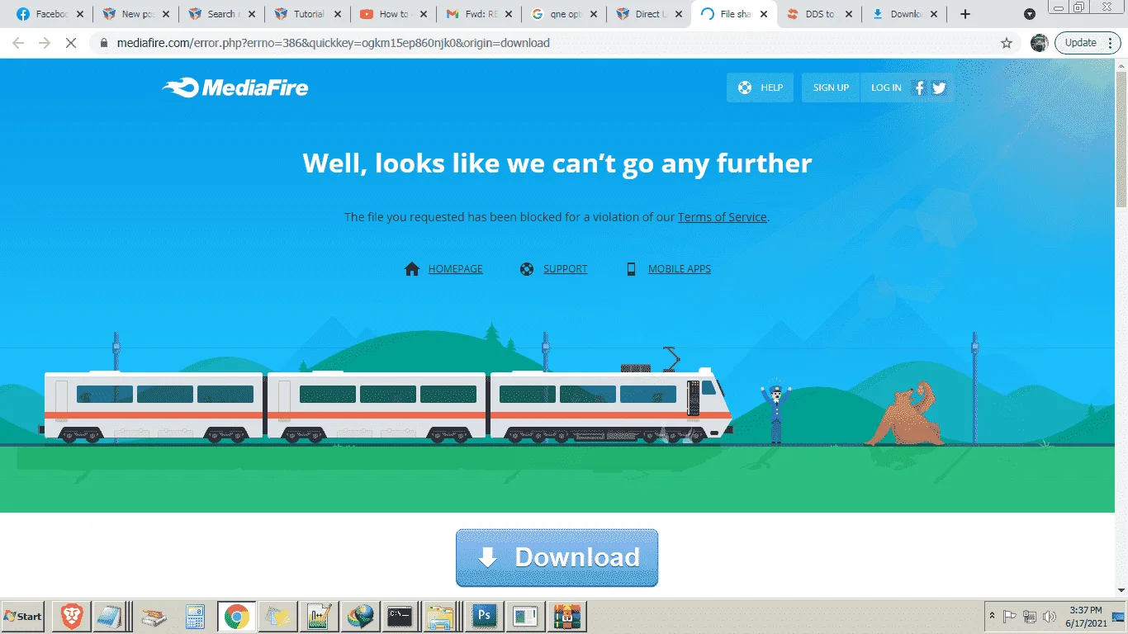Image resolution: width=1128 pixels, height=634 pixels.
Task: Open the file explorer taskbar icon
Action: pyautogui.click(x=442, y=616)
